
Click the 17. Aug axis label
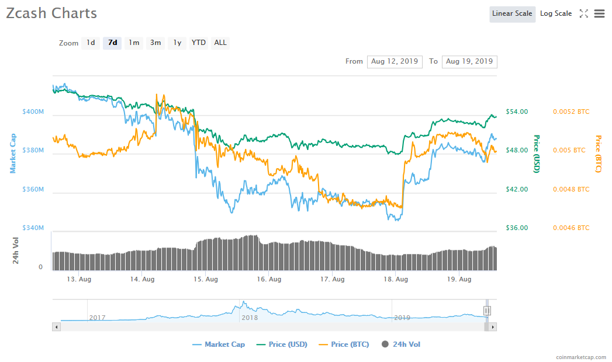[333, 279]
